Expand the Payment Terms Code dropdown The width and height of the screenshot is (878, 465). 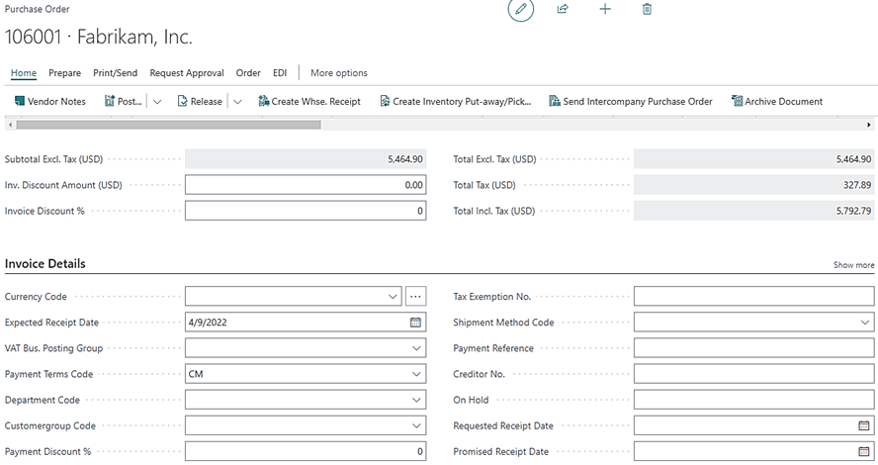point(415,374)
